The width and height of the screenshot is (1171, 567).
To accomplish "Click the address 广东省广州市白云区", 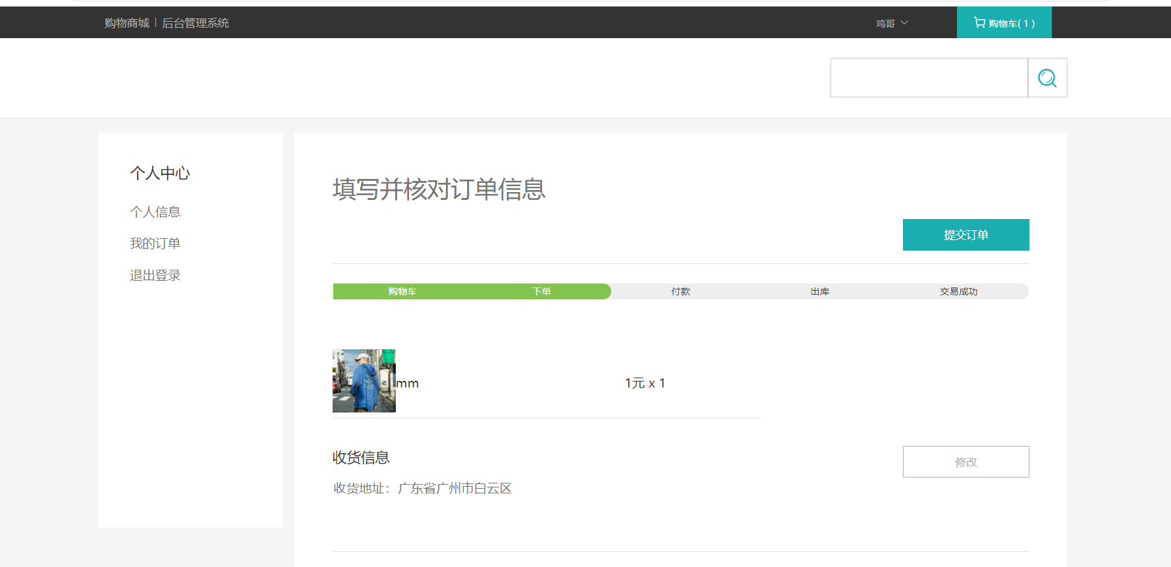I will coord(454,488).
